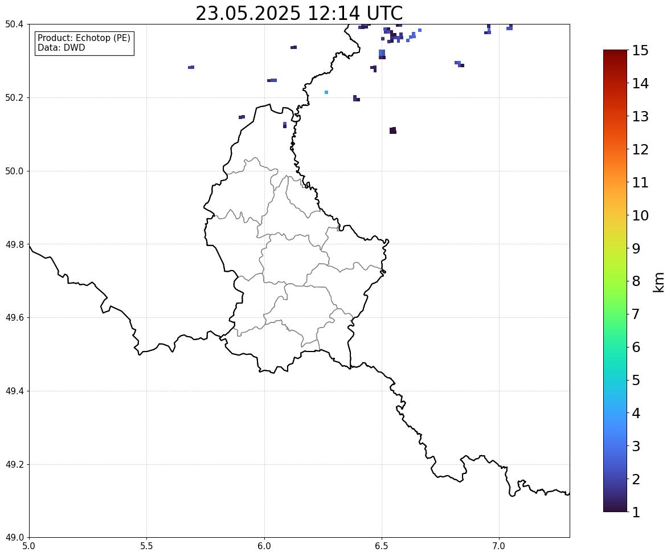
Task: Click the colorbar tick label '5'
Action: (x=636, y=380)
